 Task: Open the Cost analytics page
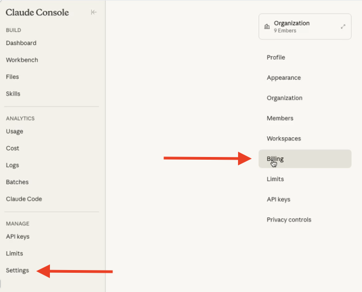coord(13,148)
